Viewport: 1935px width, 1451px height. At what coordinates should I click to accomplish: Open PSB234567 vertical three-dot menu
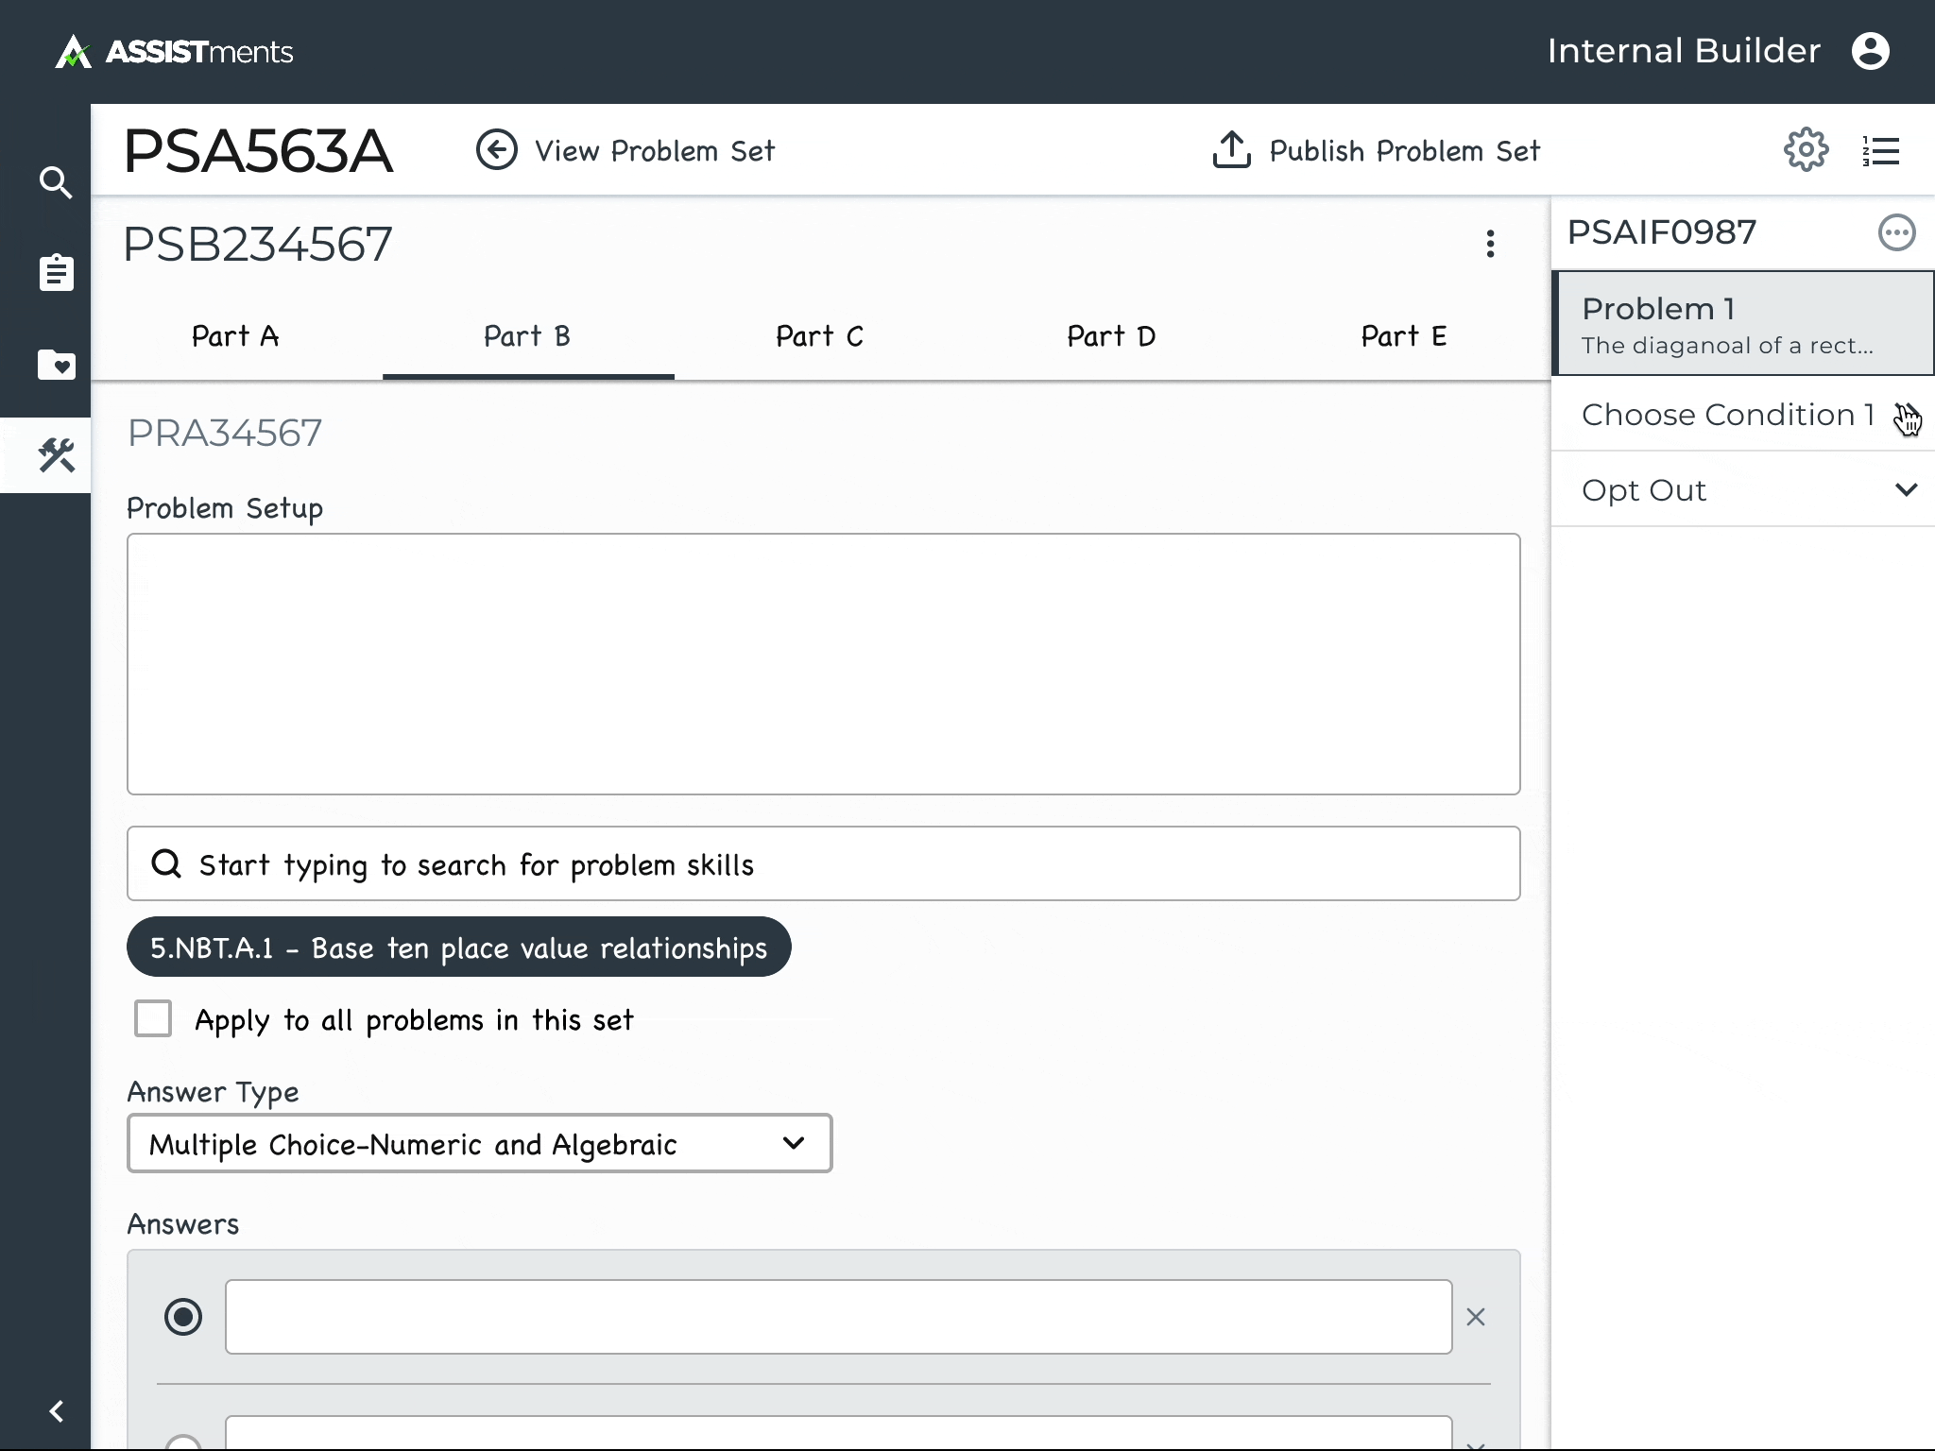(x=1490, y=244)
